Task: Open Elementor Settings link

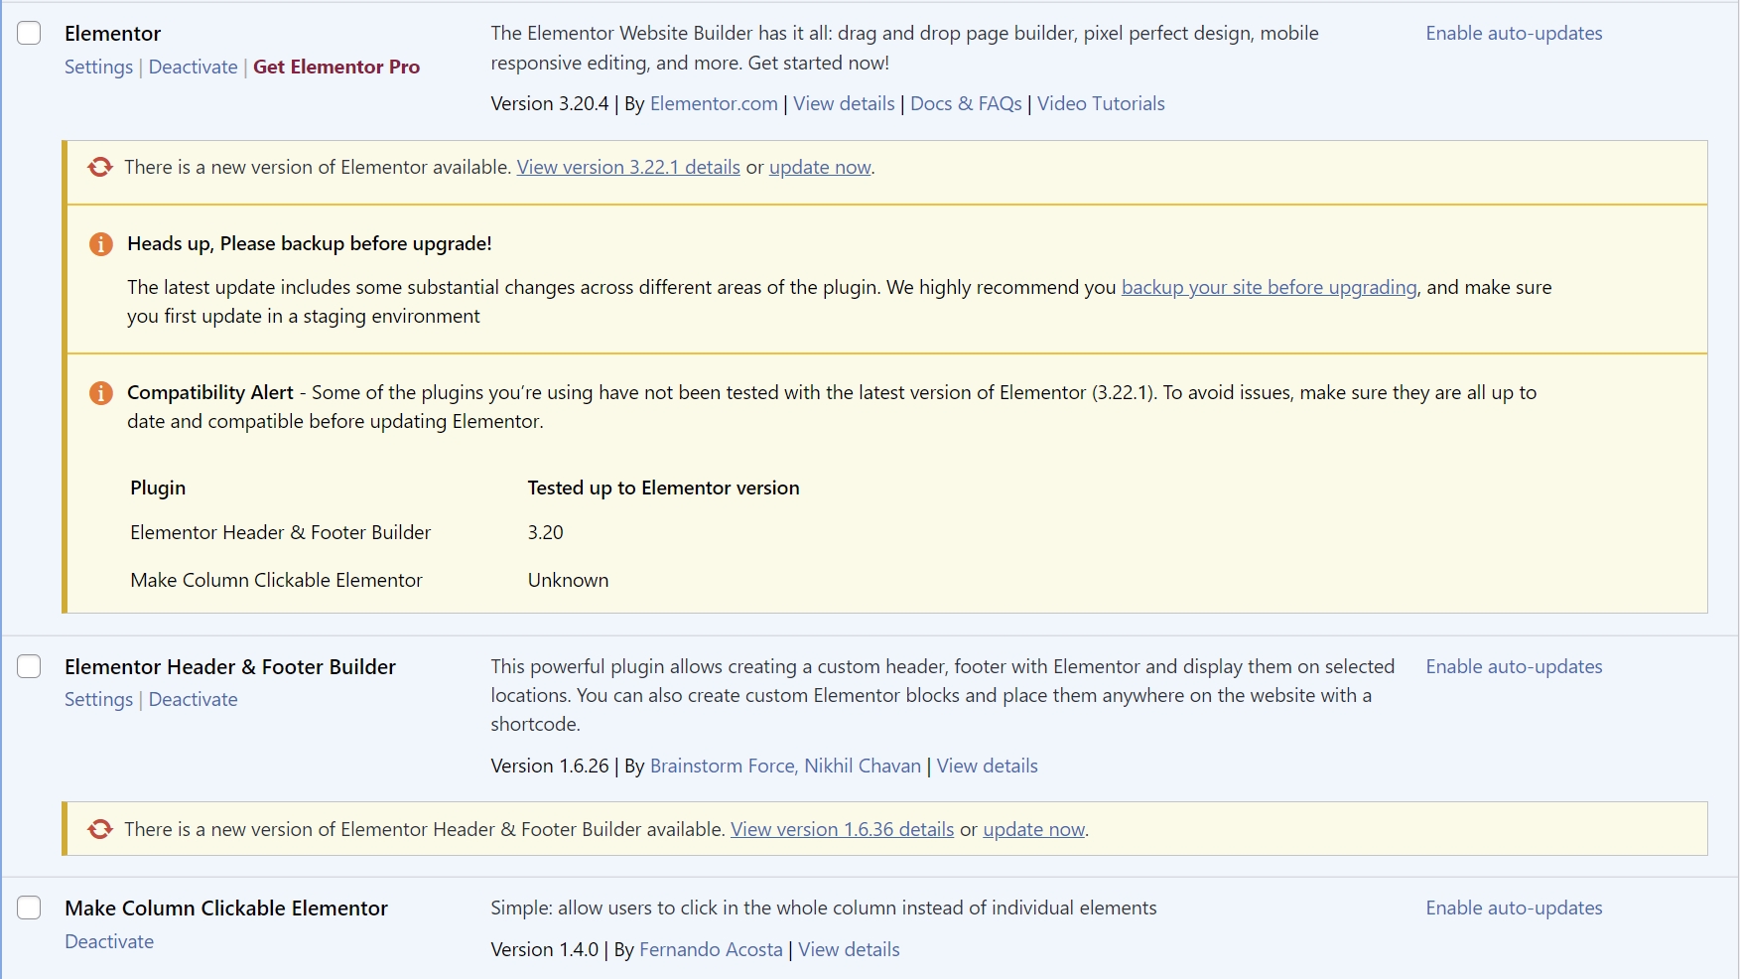Action: (98, 68)
